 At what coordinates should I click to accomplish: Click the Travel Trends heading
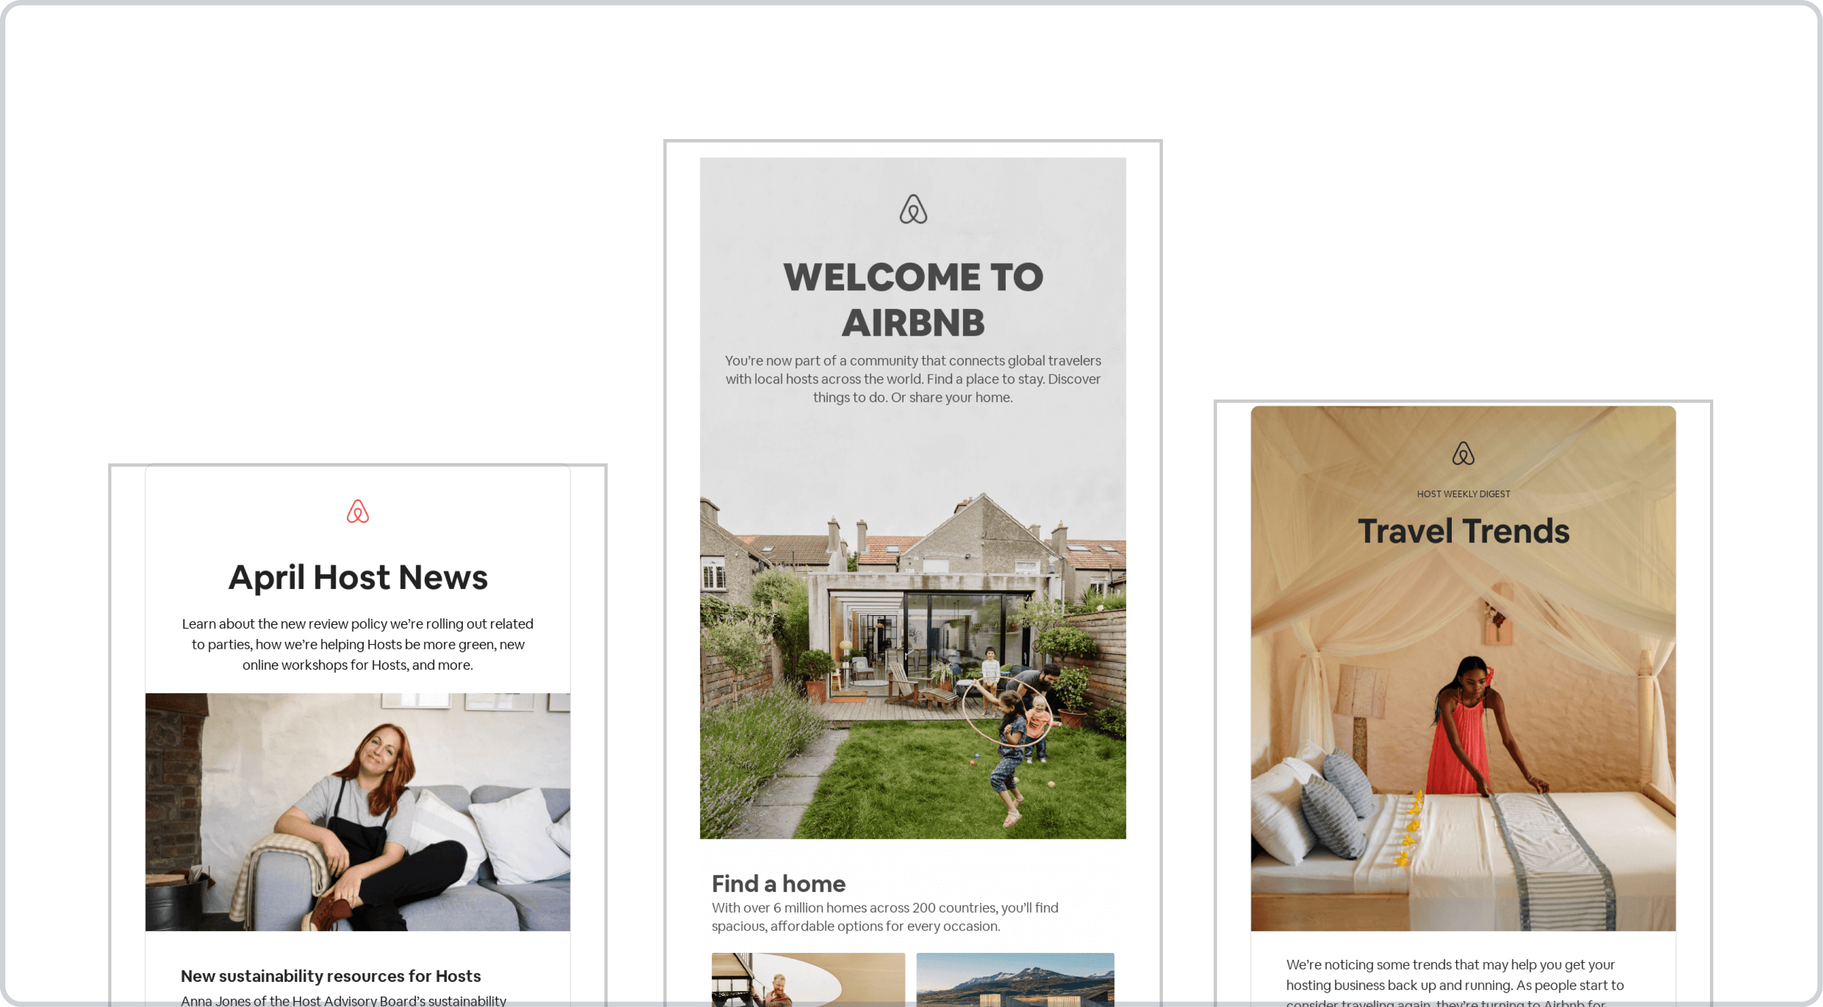click(x=1463, y=531)
